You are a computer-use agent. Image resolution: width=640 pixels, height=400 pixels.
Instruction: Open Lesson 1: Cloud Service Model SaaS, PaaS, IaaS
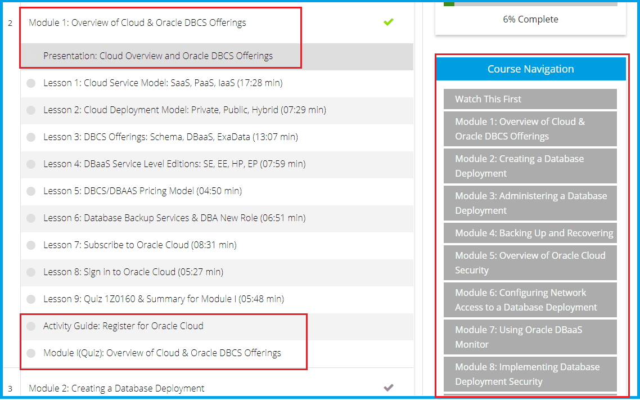[163, 83]
